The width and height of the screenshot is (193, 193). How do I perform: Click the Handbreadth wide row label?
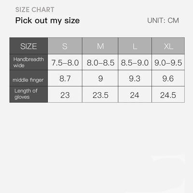28,62
